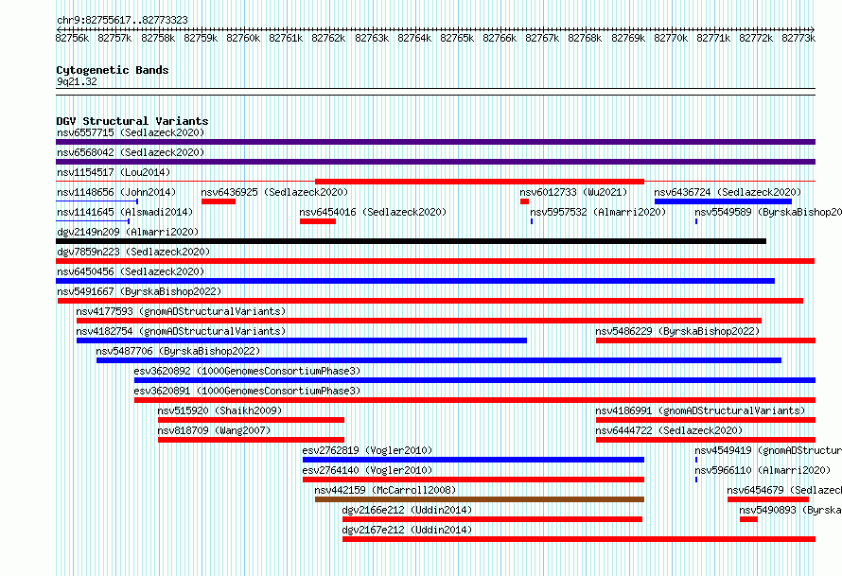
Task: Open the nsv1141645 (Alsmadi2014) variant label
Action: click(125, 212)
